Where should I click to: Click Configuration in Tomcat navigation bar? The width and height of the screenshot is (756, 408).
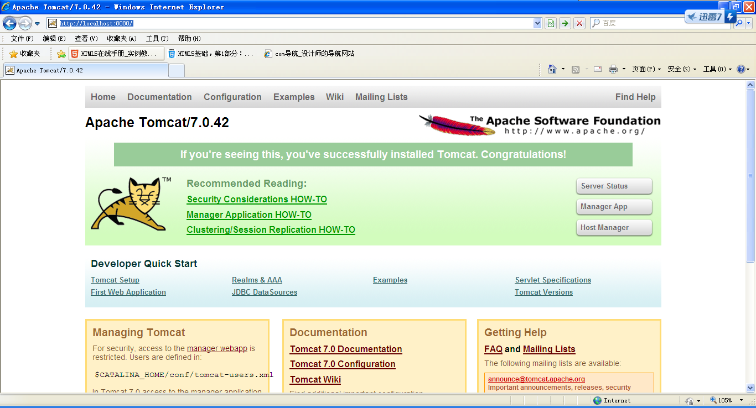click(232, 97)
